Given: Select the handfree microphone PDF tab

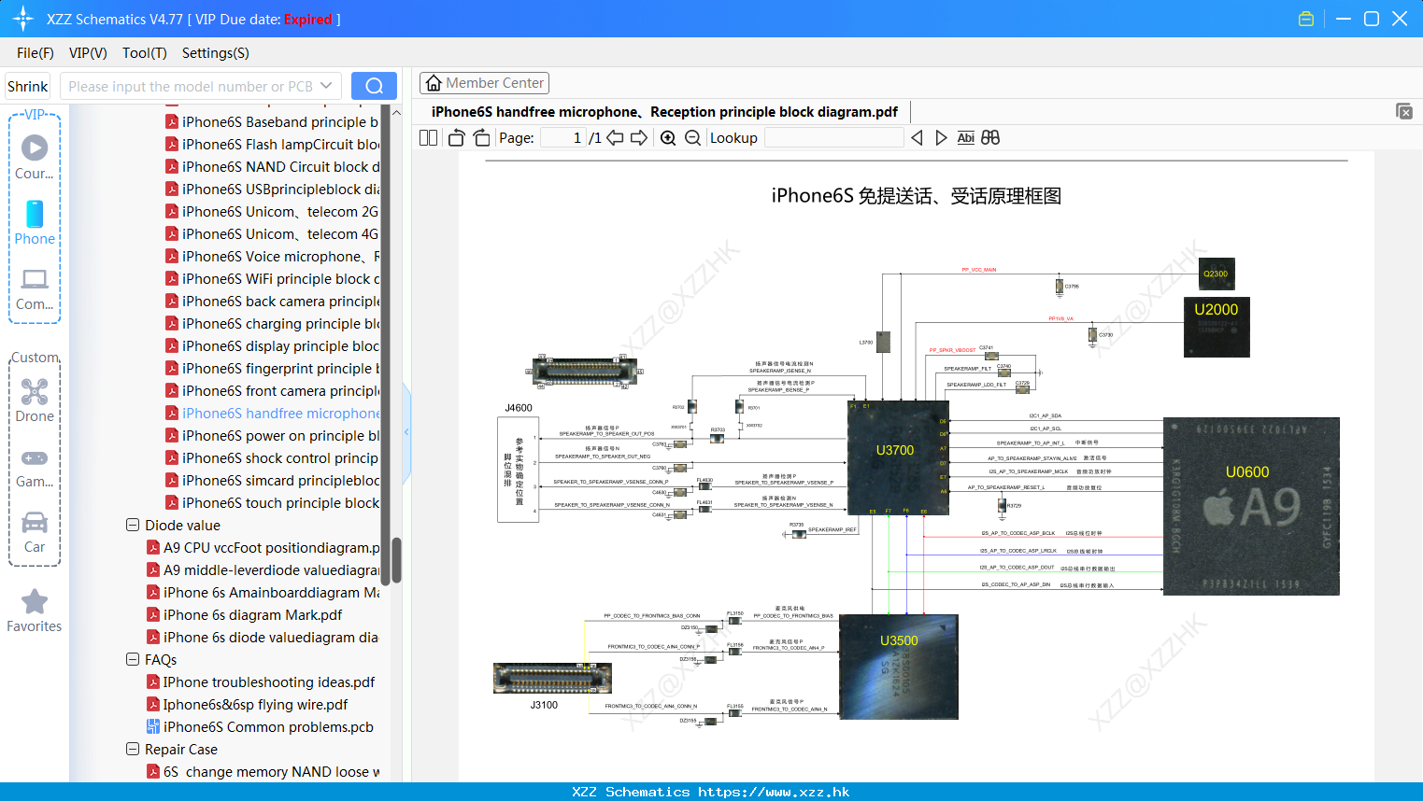Looking at the screenshot, I should pyautogui.click(x=664, y=112).
